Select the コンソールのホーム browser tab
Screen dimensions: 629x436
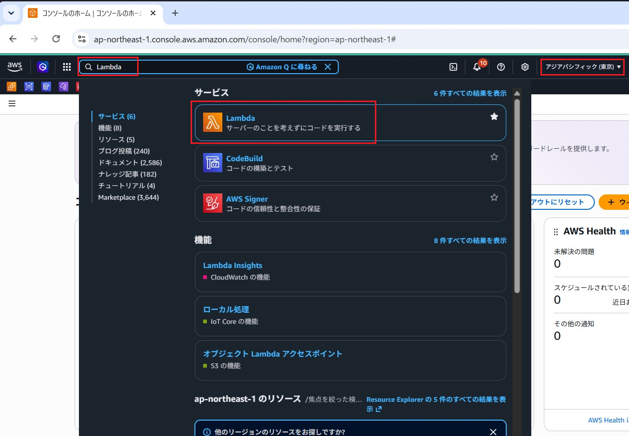point(93,13)
